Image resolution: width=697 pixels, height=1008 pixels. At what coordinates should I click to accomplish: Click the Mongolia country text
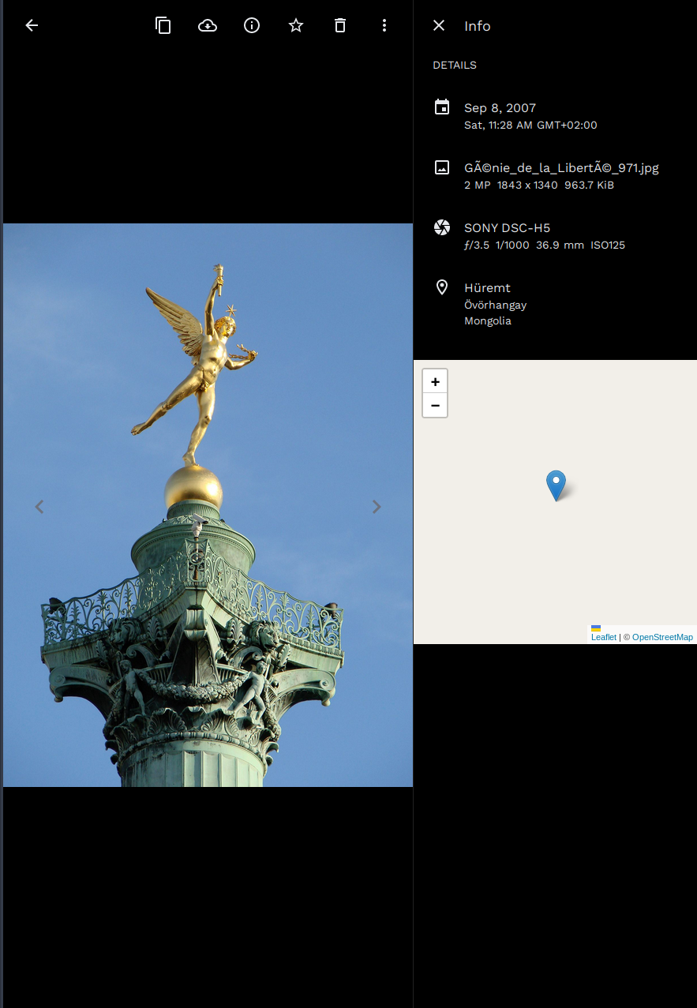488,321
